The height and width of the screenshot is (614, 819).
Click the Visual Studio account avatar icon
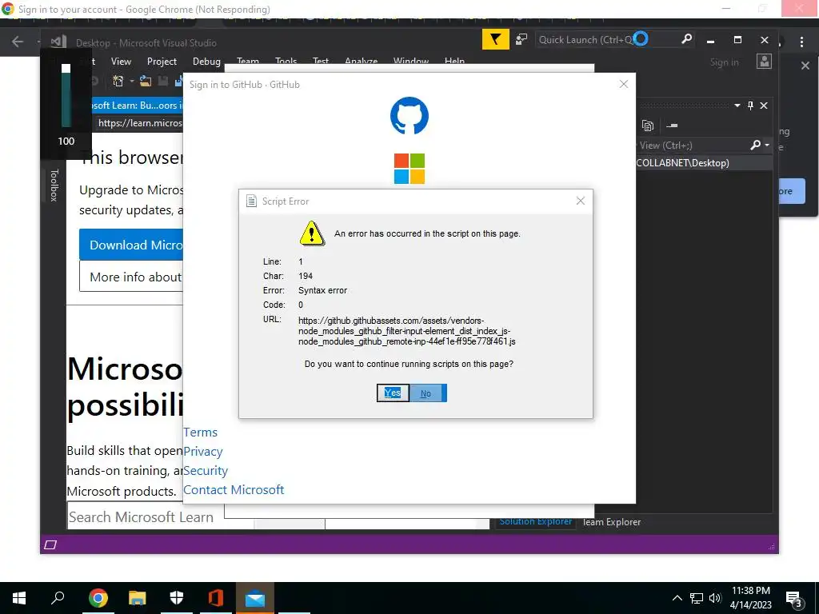click(x=764, y=62)
